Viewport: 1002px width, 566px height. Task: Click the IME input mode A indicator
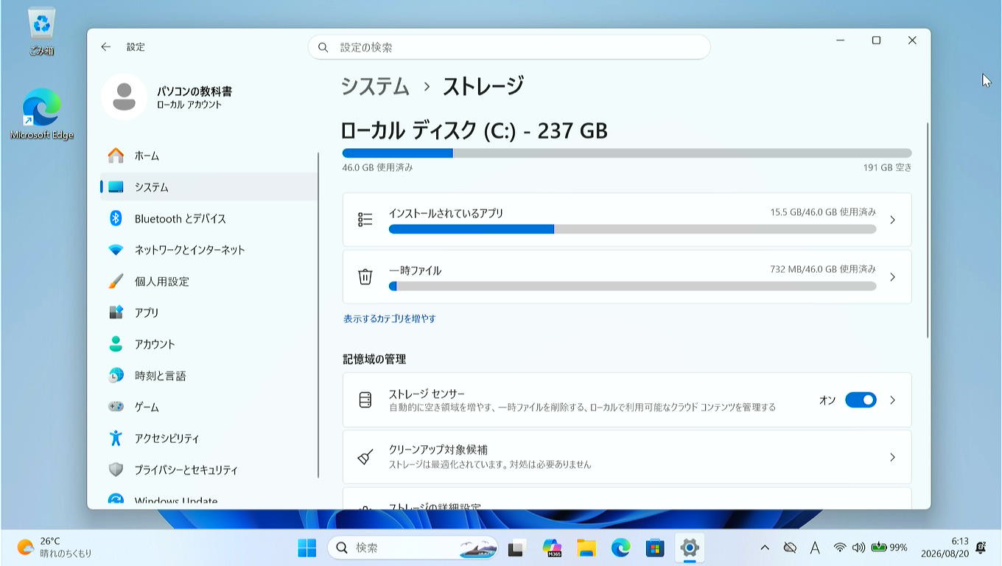coord(815,548)
